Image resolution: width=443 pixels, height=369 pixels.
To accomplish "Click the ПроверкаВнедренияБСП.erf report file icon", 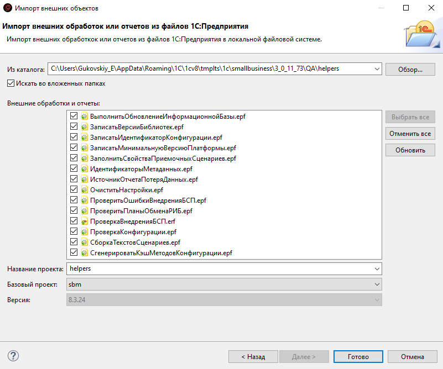I will [85, 222].
